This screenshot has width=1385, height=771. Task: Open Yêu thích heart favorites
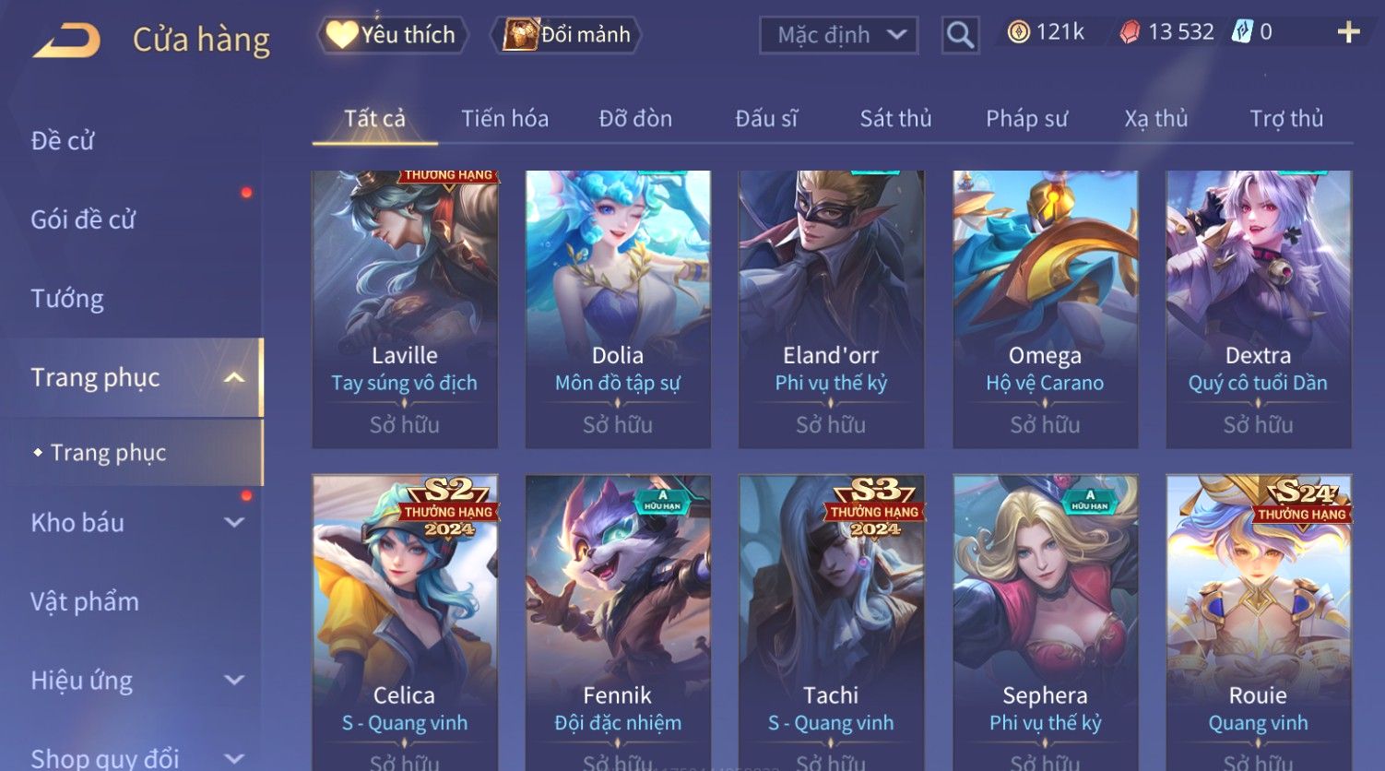coord(391,35)
